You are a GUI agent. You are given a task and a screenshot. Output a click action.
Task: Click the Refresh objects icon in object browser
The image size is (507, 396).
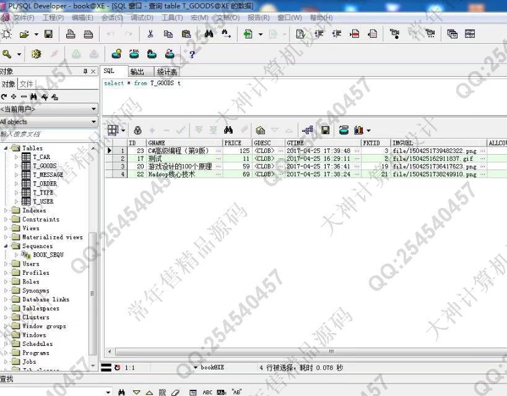(4, 97)
